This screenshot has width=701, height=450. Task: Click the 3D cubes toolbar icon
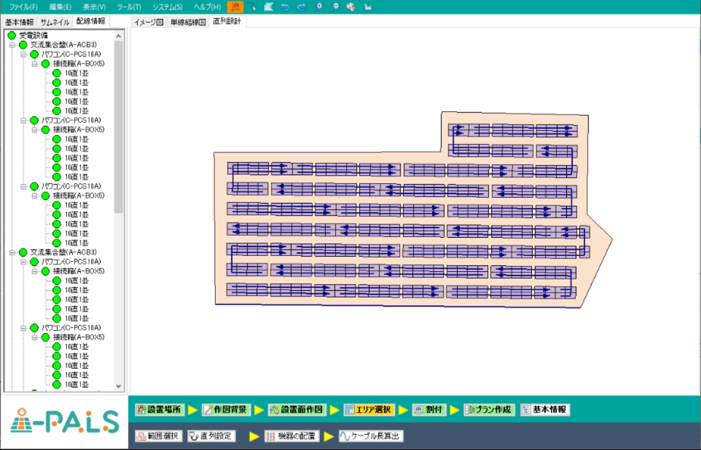pyautogui.click(x=351, y=7)
